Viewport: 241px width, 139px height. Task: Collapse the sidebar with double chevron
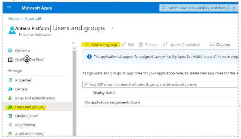[x=73, y=43]
